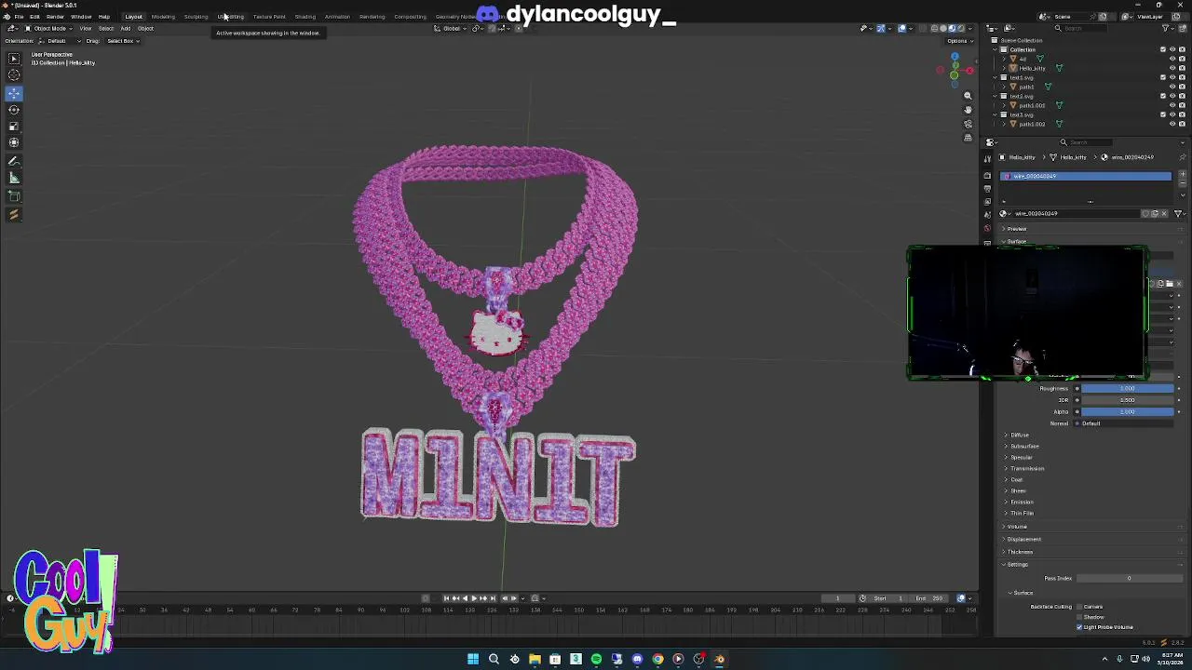Toggle visibility eye of Hello_kitty object

point(1172,68)
